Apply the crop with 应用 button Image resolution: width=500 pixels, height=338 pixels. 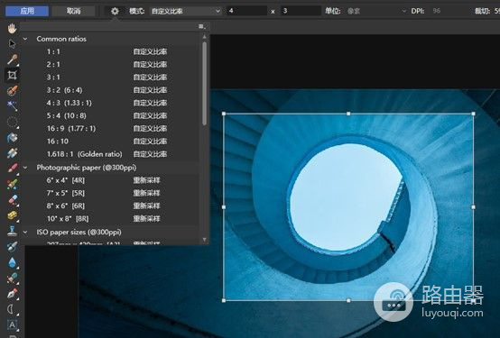tap(27, 11)
